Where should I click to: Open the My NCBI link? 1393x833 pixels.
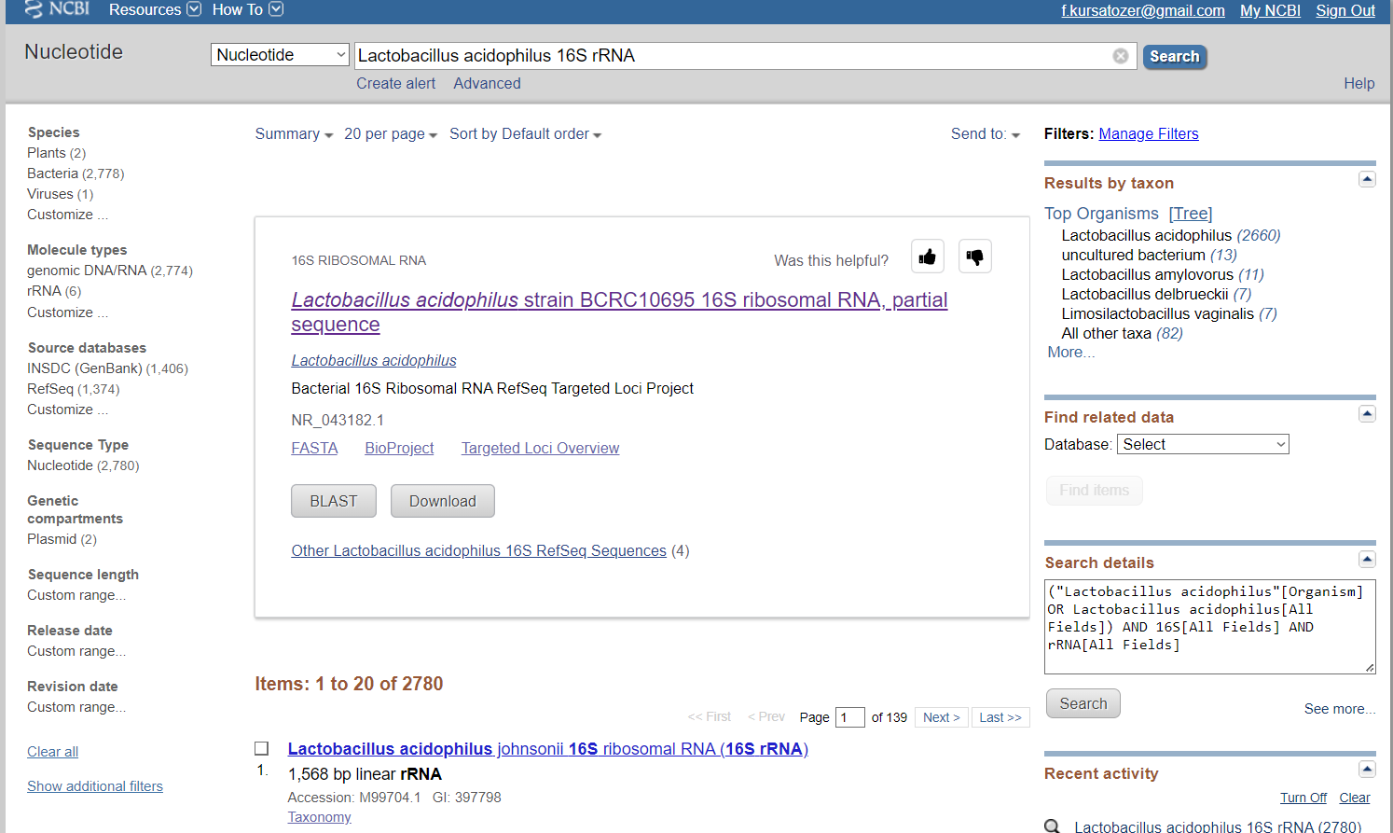[1270, 10]
